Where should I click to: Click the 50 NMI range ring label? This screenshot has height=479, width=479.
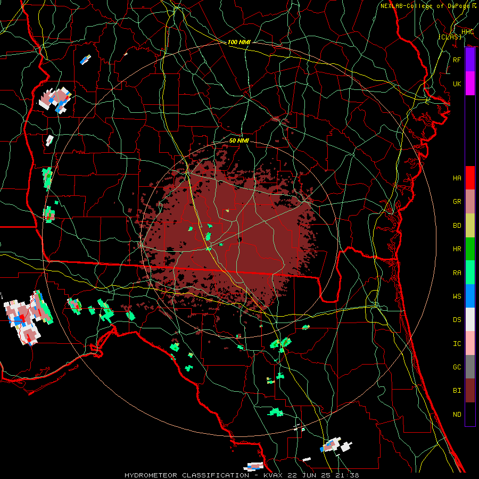click(x=239, y=141)
